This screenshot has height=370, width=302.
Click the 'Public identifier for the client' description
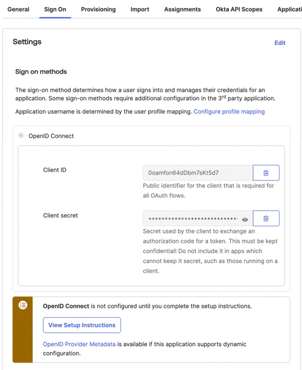[208, 190]
